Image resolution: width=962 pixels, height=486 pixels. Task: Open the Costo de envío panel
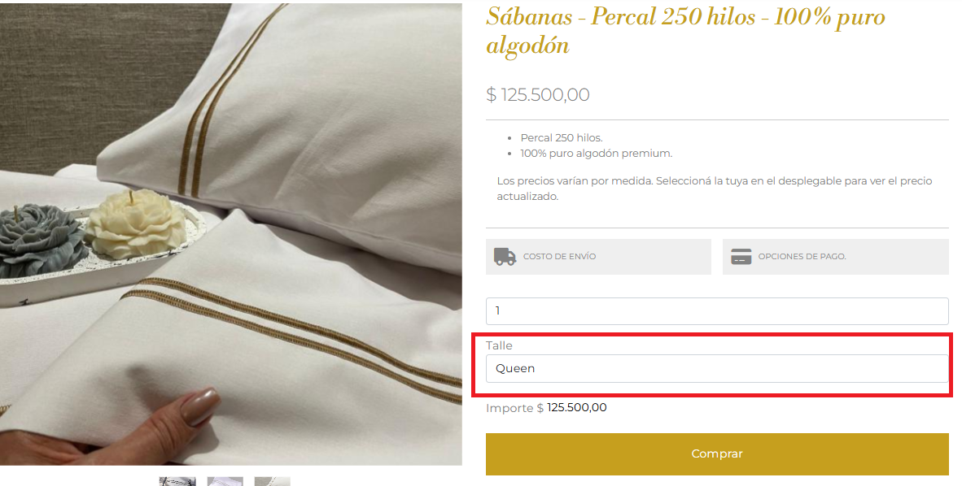point(598,257)
